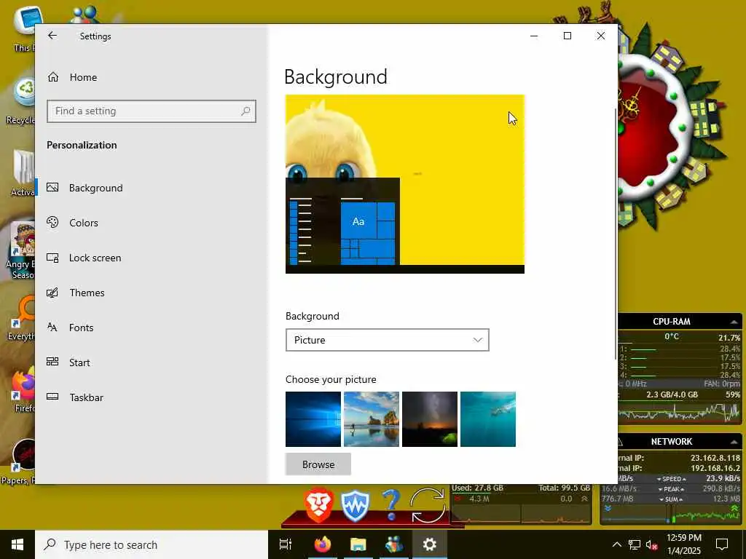This screenshot has height=559, width=746.
Task: Choose the Windows 10 blue logo wallpaper
Action: coord(313,419)
